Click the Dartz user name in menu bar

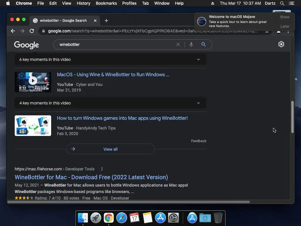pos(270,3)
